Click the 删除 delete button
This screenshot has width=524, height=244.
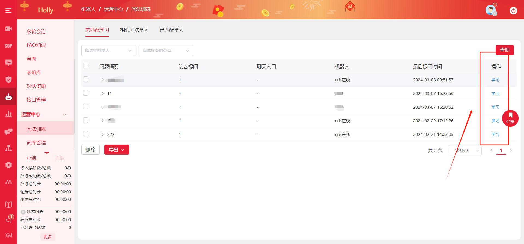[90, 150]
